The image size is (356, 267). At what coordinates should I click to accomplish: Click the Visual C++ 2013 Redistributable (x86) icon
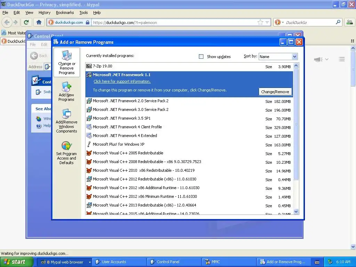pos(89,205)
